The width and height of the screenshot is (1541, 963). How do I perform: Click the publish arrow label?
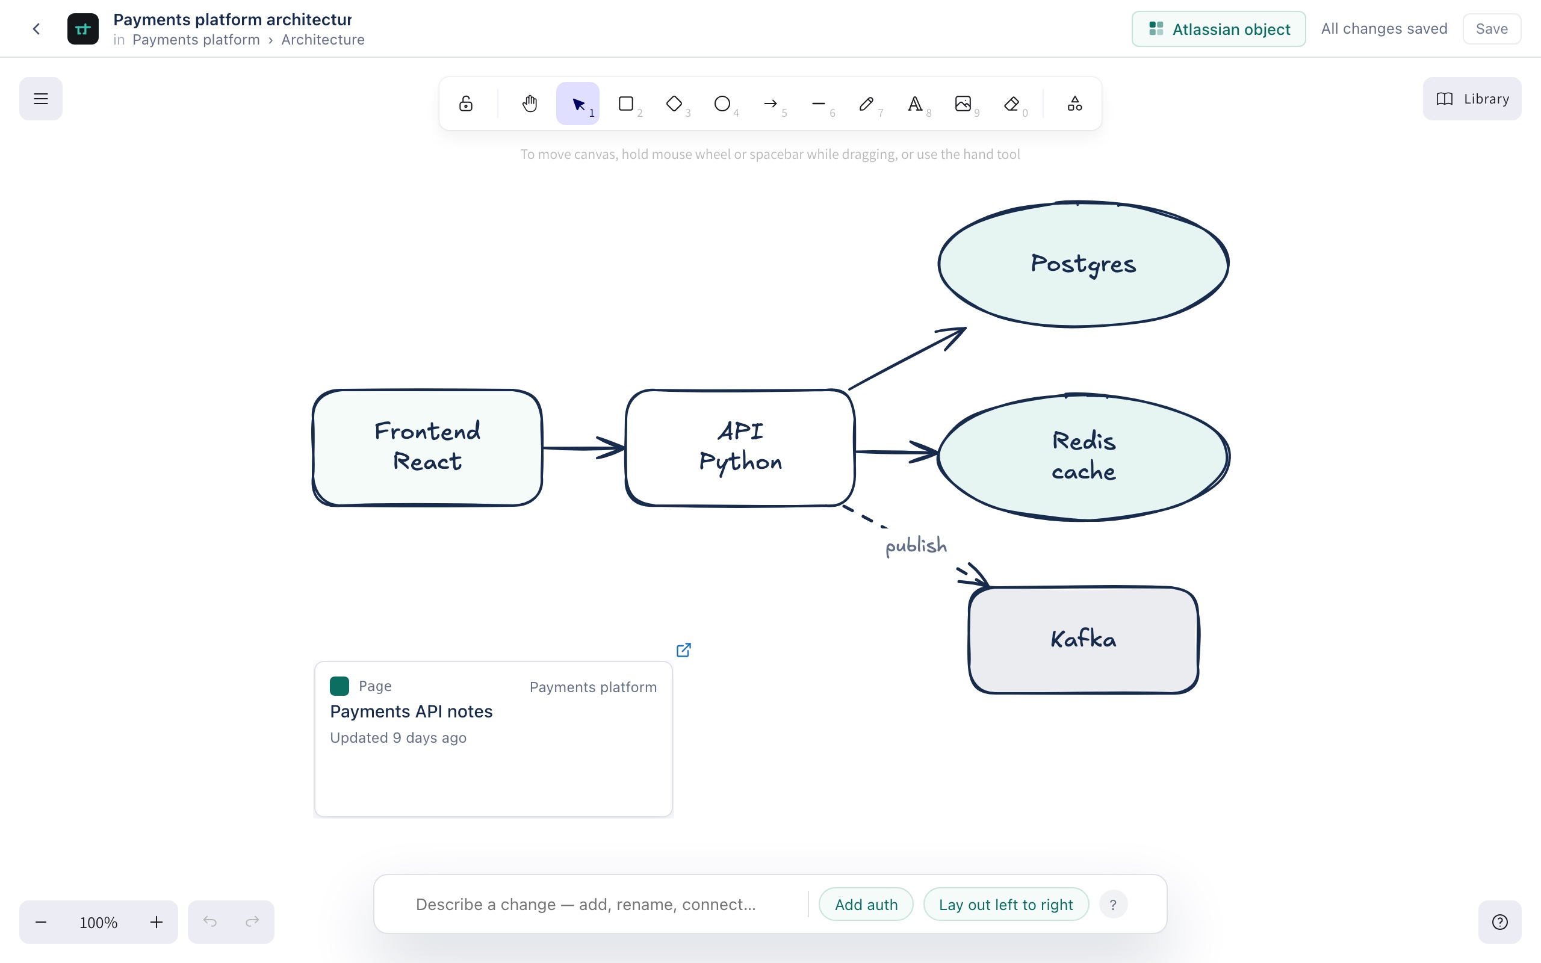point(916,546)
